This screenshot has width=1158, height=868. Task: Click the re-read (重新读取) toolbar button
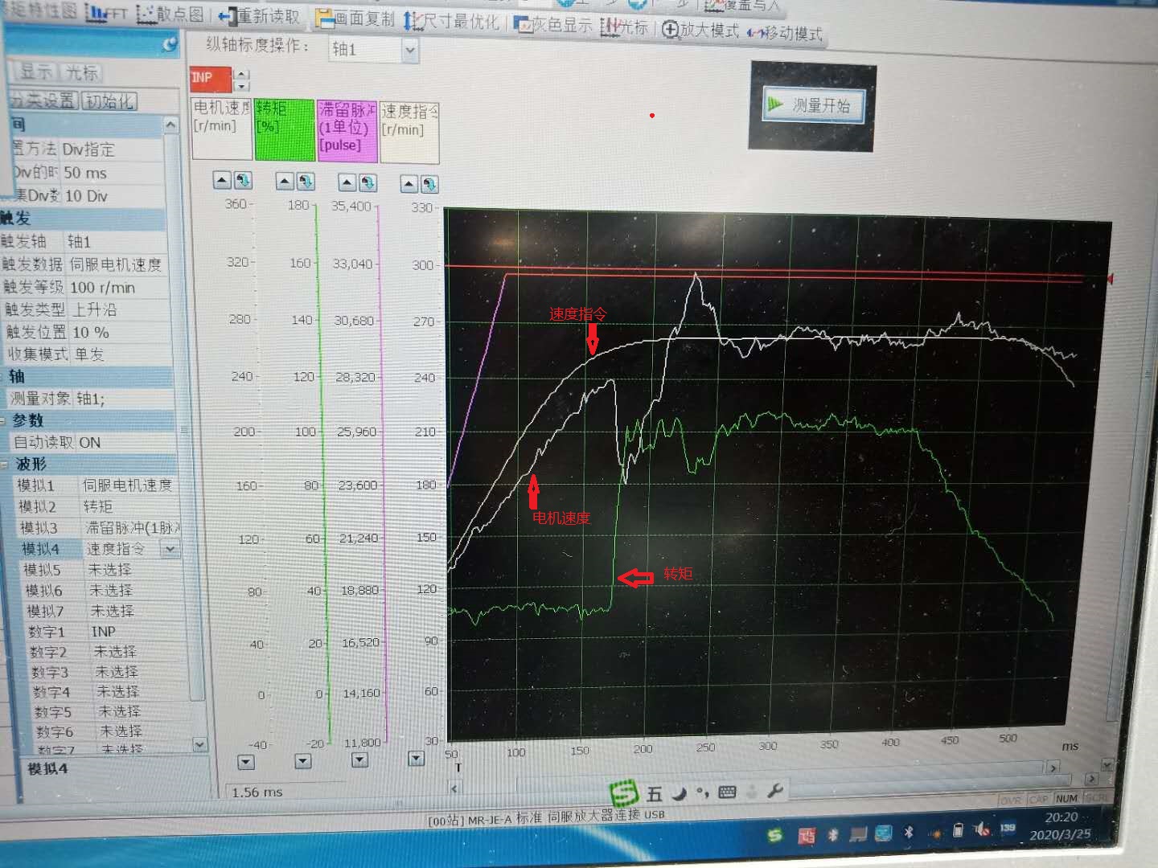[x=259, y=16]
